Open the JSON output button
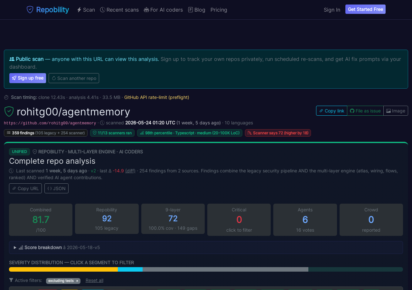This screenshot has width=412, height=290. coord(56,188)
